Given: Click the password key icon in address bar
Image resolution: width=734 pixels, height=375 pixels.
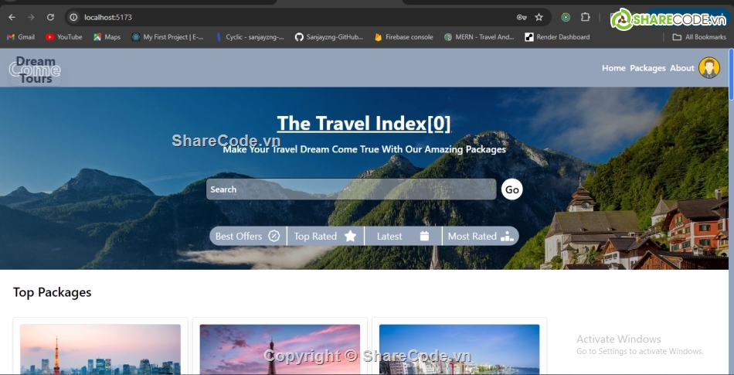Looking at the screenshot, I should 522,17.
